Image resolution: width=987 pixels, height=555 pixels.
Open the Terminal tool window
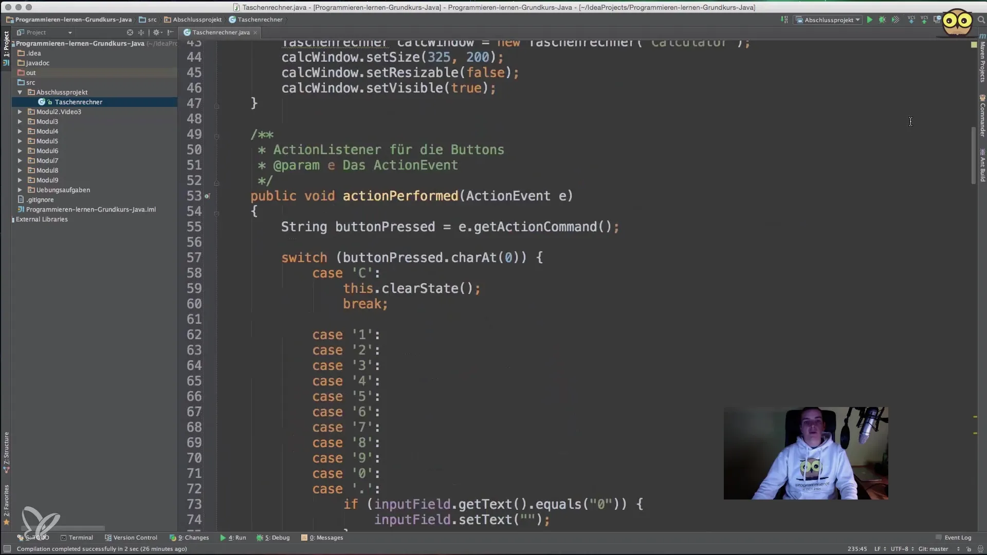[x=77, y=538]
